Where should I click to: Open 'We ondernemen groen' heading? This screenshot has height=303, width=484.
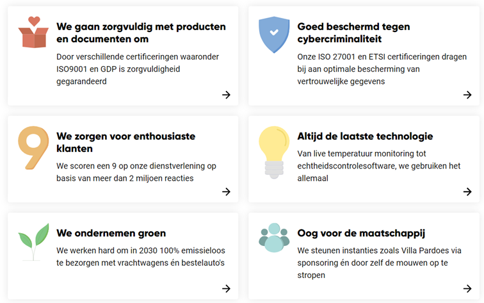pos(111,233)
